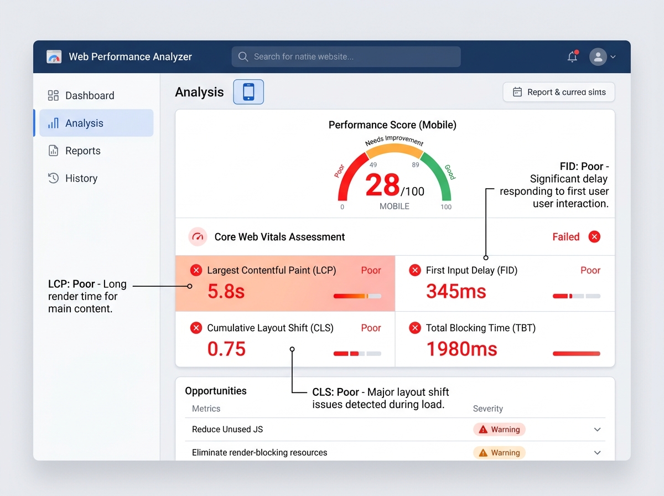This screenshot has height=496, width=664.
Task: Click the FID red error icon
Action: 415,270
